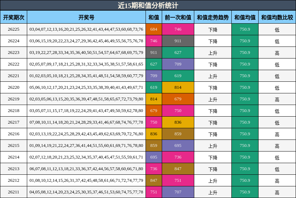296x198 pixels.
Task: Select period number 26213
Action: tap(13, 169)
